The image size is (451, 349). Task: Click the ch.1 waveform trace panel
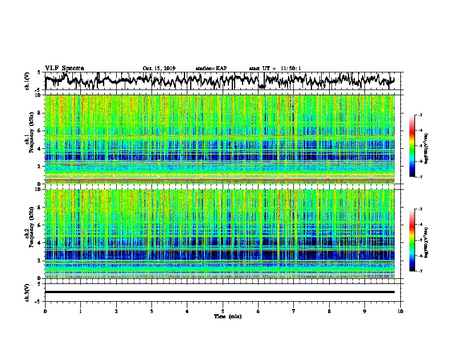coord(222,81)
